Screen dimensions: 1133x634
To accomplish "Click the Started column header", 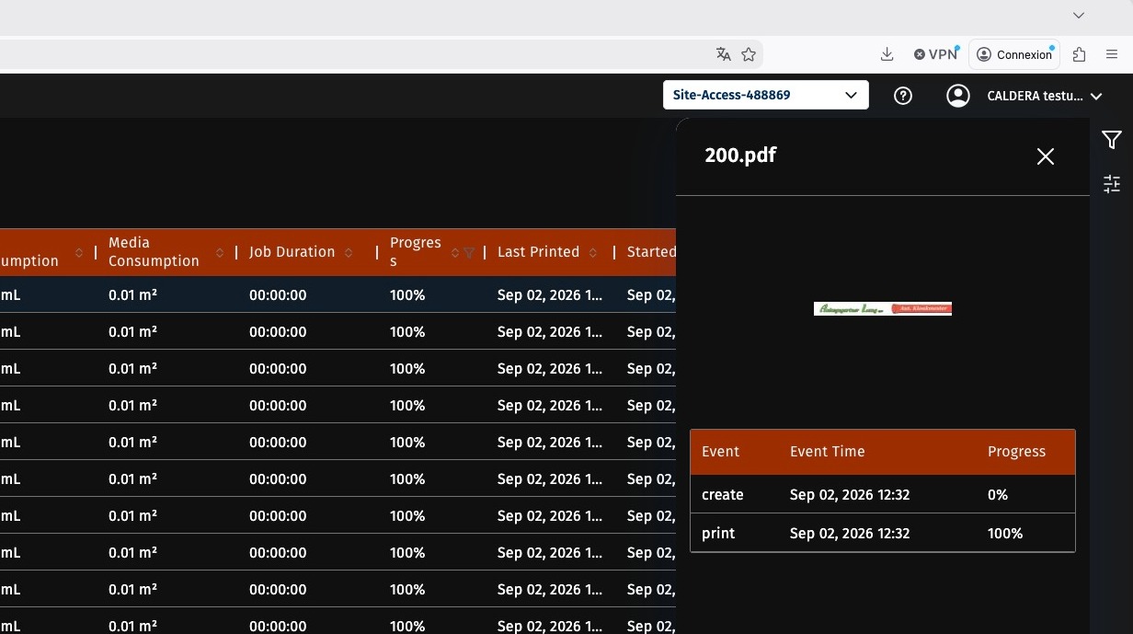I will (x=651, y=252).
